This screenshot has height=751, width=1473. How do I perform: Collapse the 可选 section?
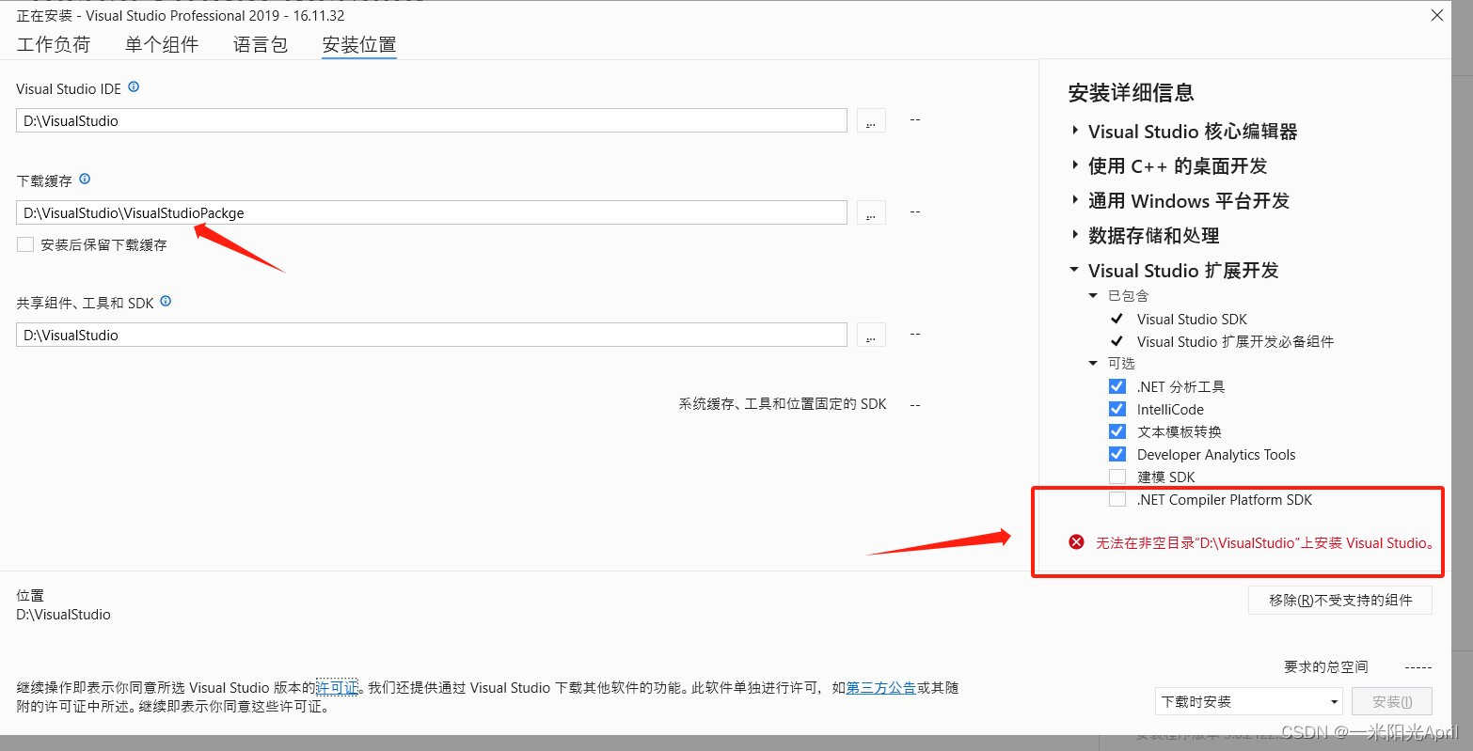[x=1093, y=364]
